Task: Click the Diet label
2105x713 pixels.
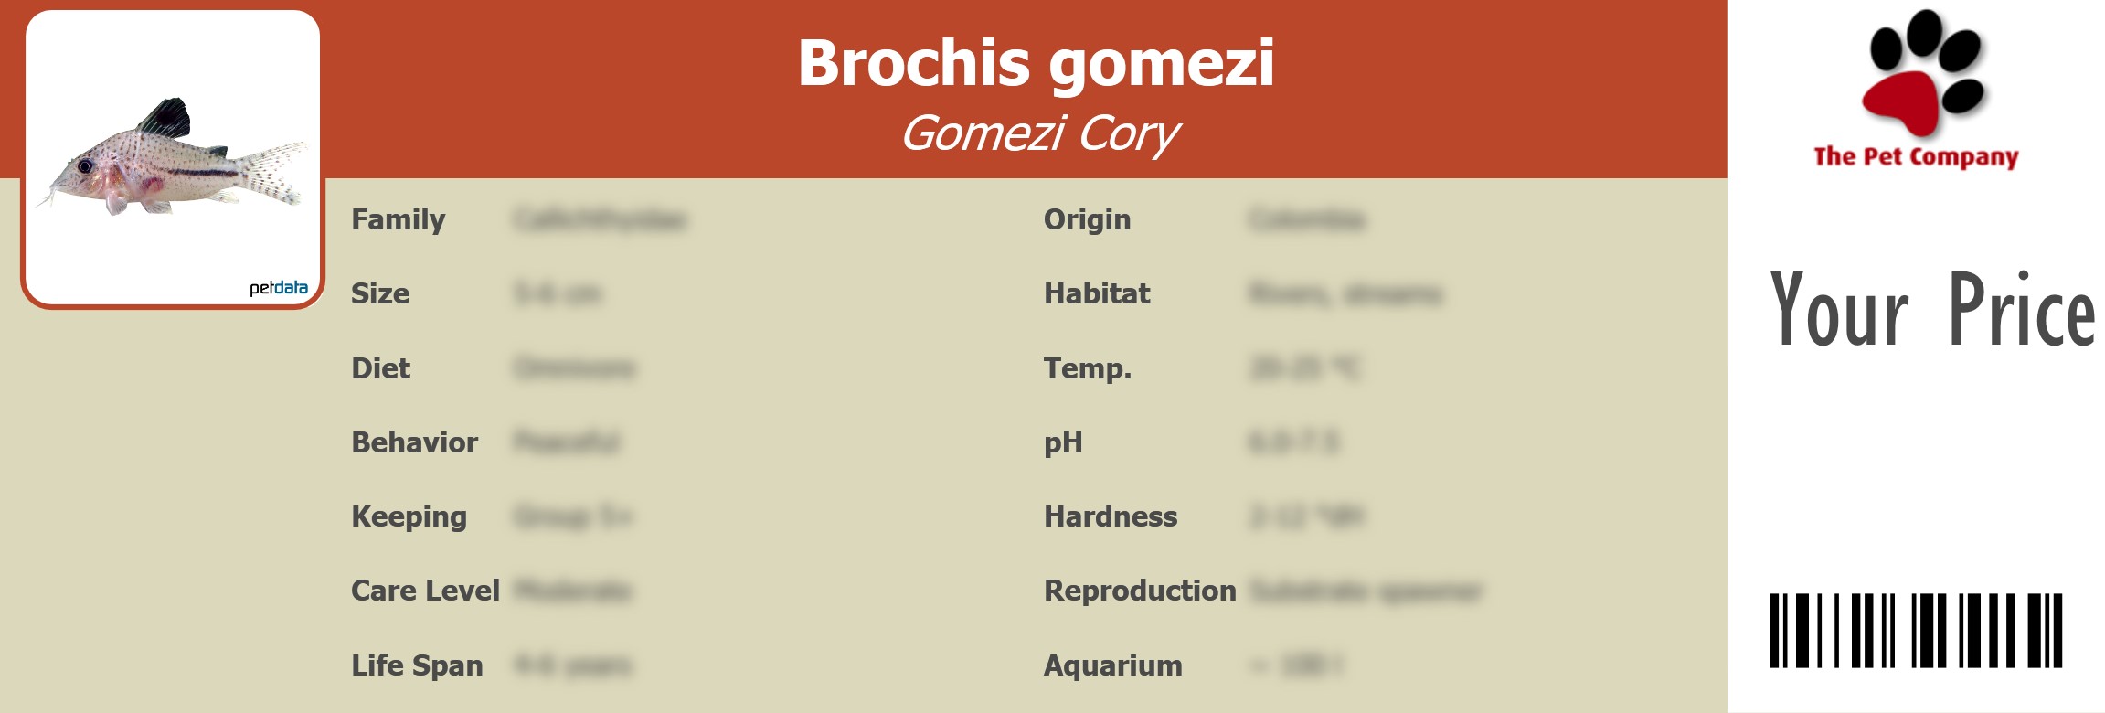Action: [x=380, y=368]
